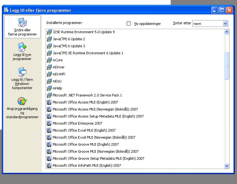Click the Office InfoPath MUI (English) icon
The height and width of the screenshot is (184, 237).
click(x=49, y=165)
